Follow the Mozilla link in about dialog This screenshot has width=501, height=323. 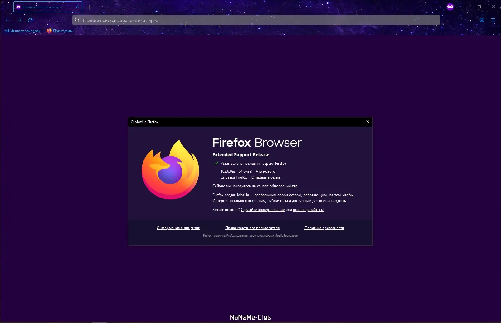click(243, 195)
